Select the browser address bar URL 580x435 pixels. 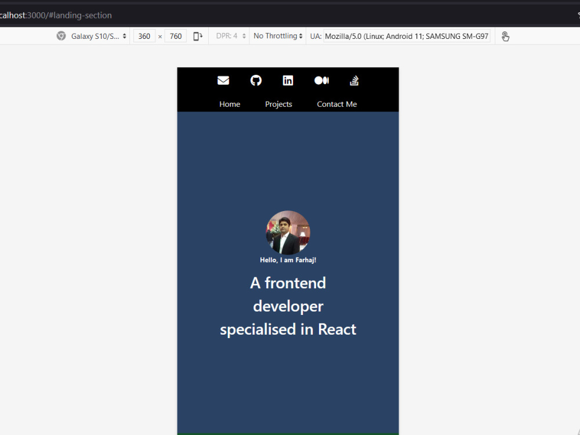pyautogui.click(x=56, y=15)
